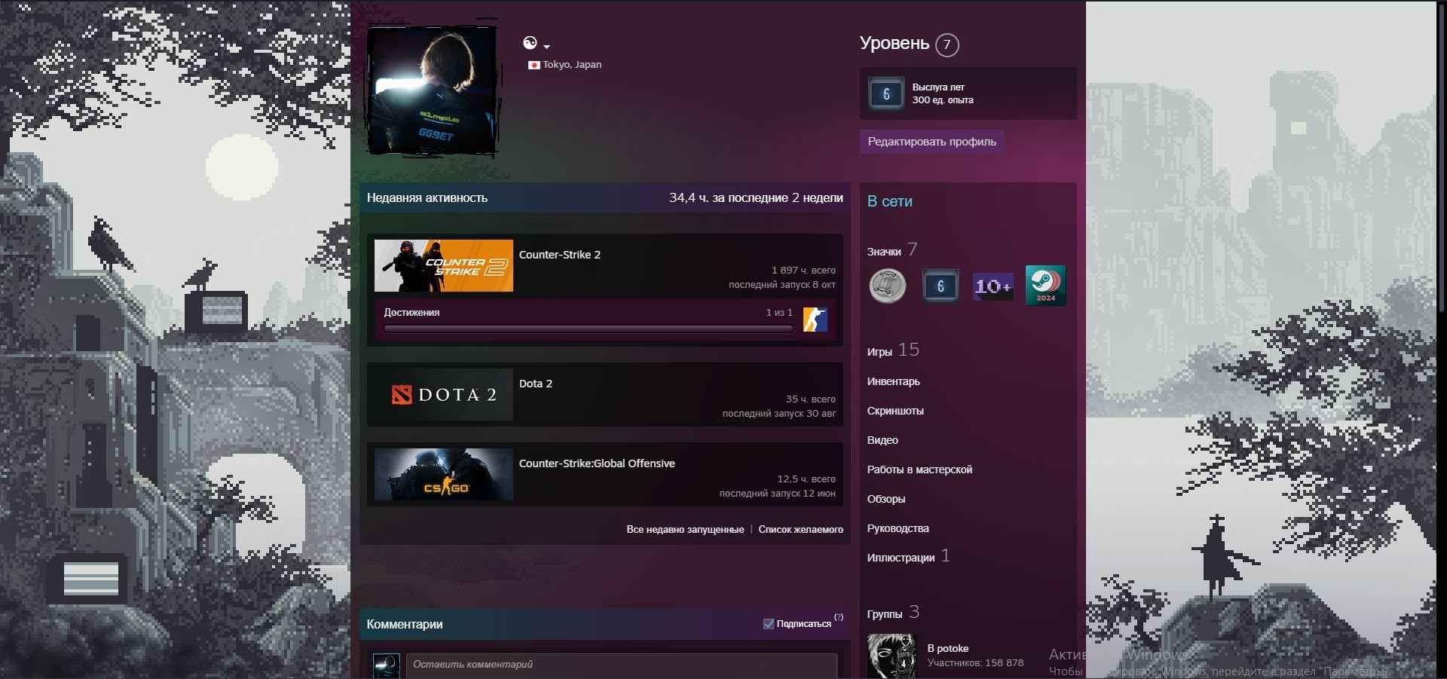Screen dimensions: 1447x679
Task: Click Редактировать профиль button
Action: coord(932,142)
